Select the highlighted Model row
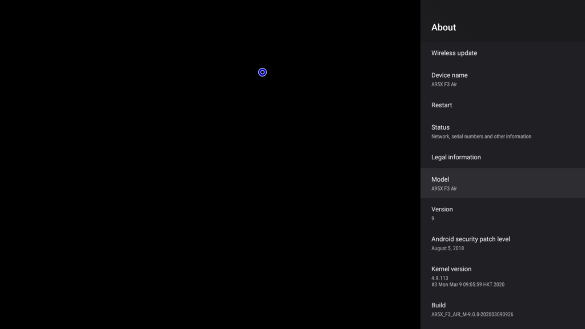Screen dimensions: 585x329 click(503, 183)
